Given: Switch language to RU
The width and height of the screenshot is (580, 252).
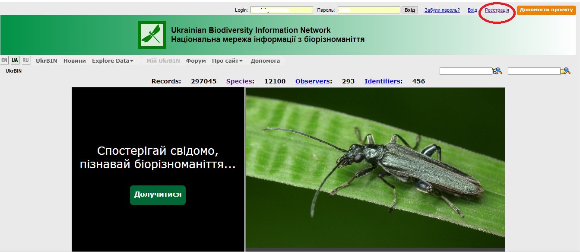Looking at the screenshot, I should coord(26,61).
